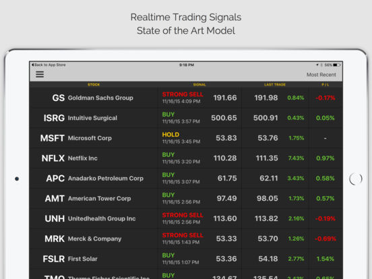372x279 pixels.
Task: Click the 9:18 PM status clock
Action: click(187, 65)
